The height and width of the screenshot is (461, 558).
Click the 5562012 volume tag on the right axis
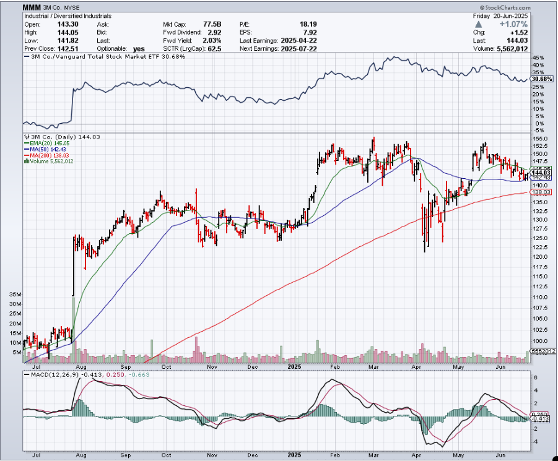pos(543,351)
